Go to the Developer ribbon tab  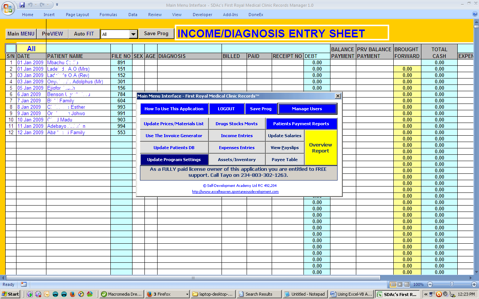tap(202, 15)
